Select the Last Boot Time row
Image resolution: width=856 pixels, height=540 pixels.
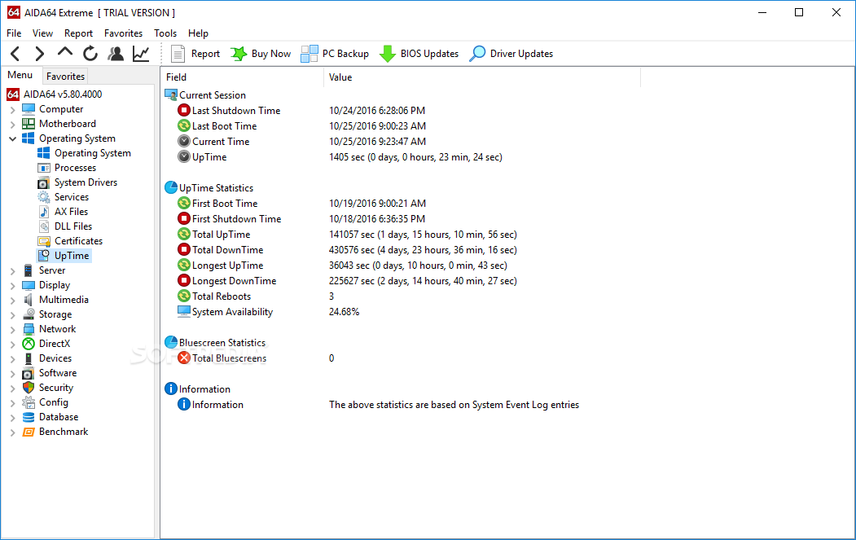[301, 126]
